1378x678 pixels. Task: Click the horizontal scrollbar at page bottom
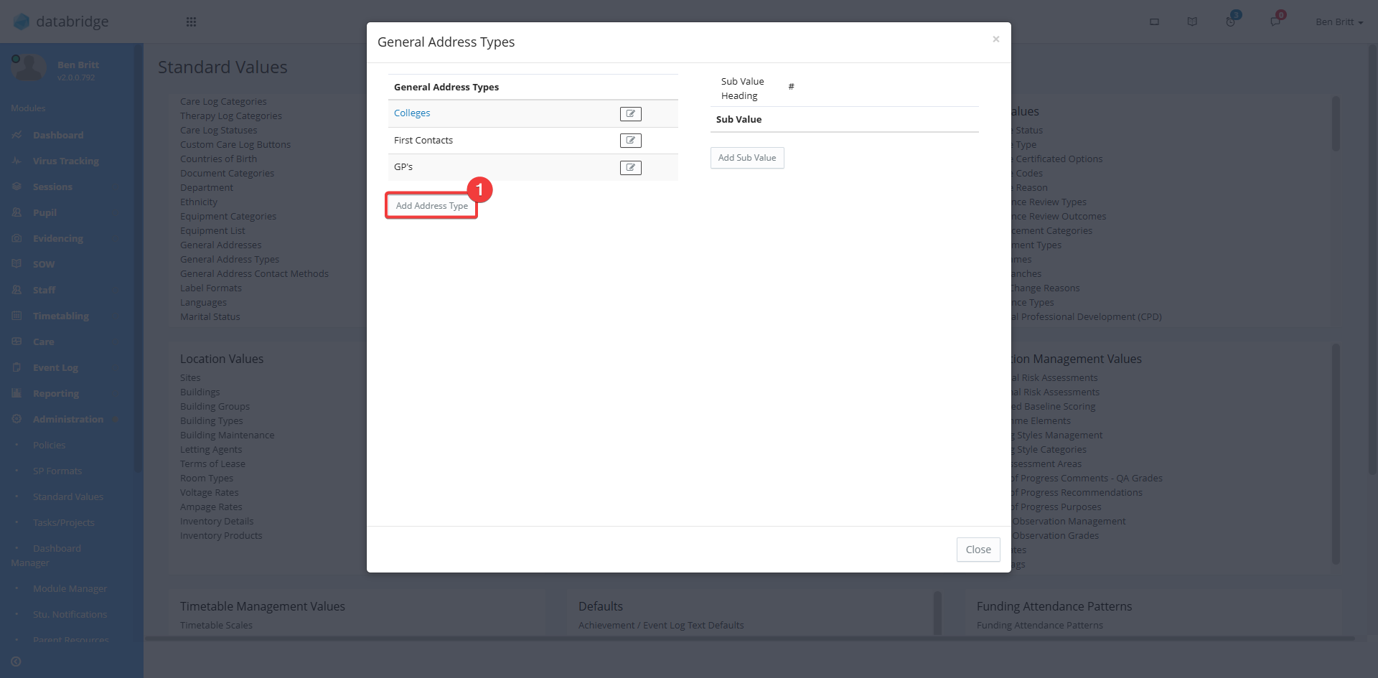[750, 639]
